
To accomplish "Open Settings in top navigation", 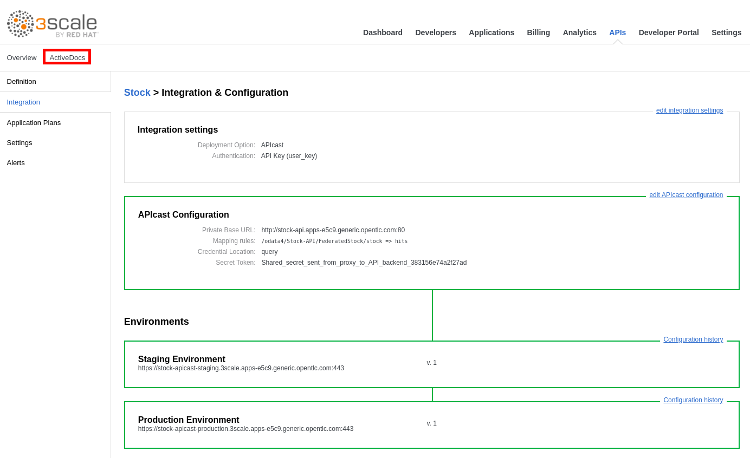I will pos(726,32).
